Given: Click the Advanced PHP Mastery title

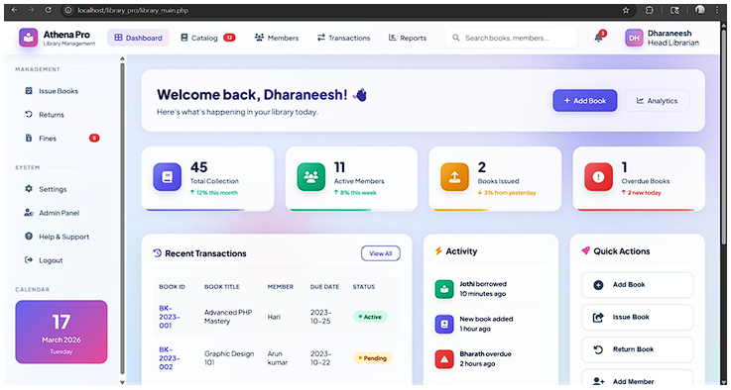Looking at the screenshot, I should coord(228,317).
